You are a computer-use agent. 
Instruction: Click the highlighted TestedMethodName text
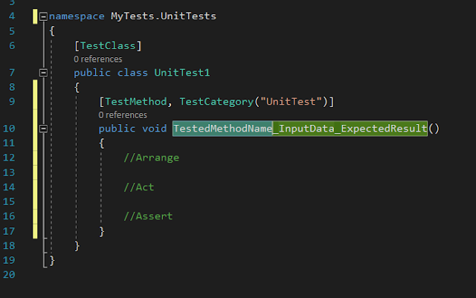(221, 129)
